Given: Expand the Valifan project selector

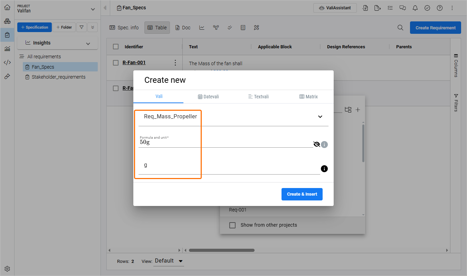Looking at the screenshot, I should point(92,9).
